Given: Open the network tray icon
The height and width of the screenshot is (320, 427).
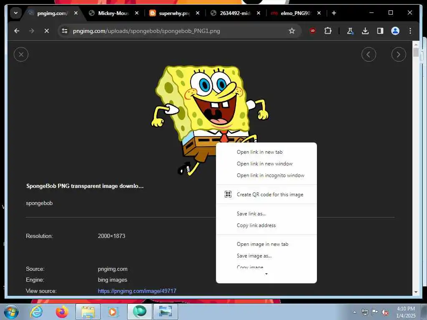Looking at the screenshot, I should (364, 312).
